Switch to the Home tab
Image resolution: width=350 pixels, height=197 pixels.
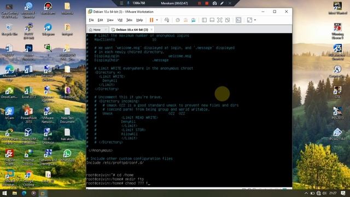97,30
